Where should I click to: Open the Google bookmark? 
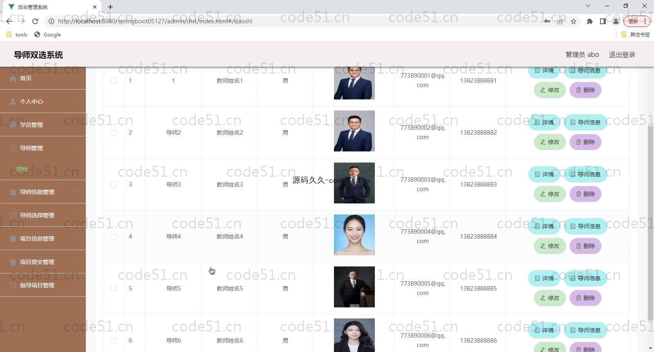[48, 35]
